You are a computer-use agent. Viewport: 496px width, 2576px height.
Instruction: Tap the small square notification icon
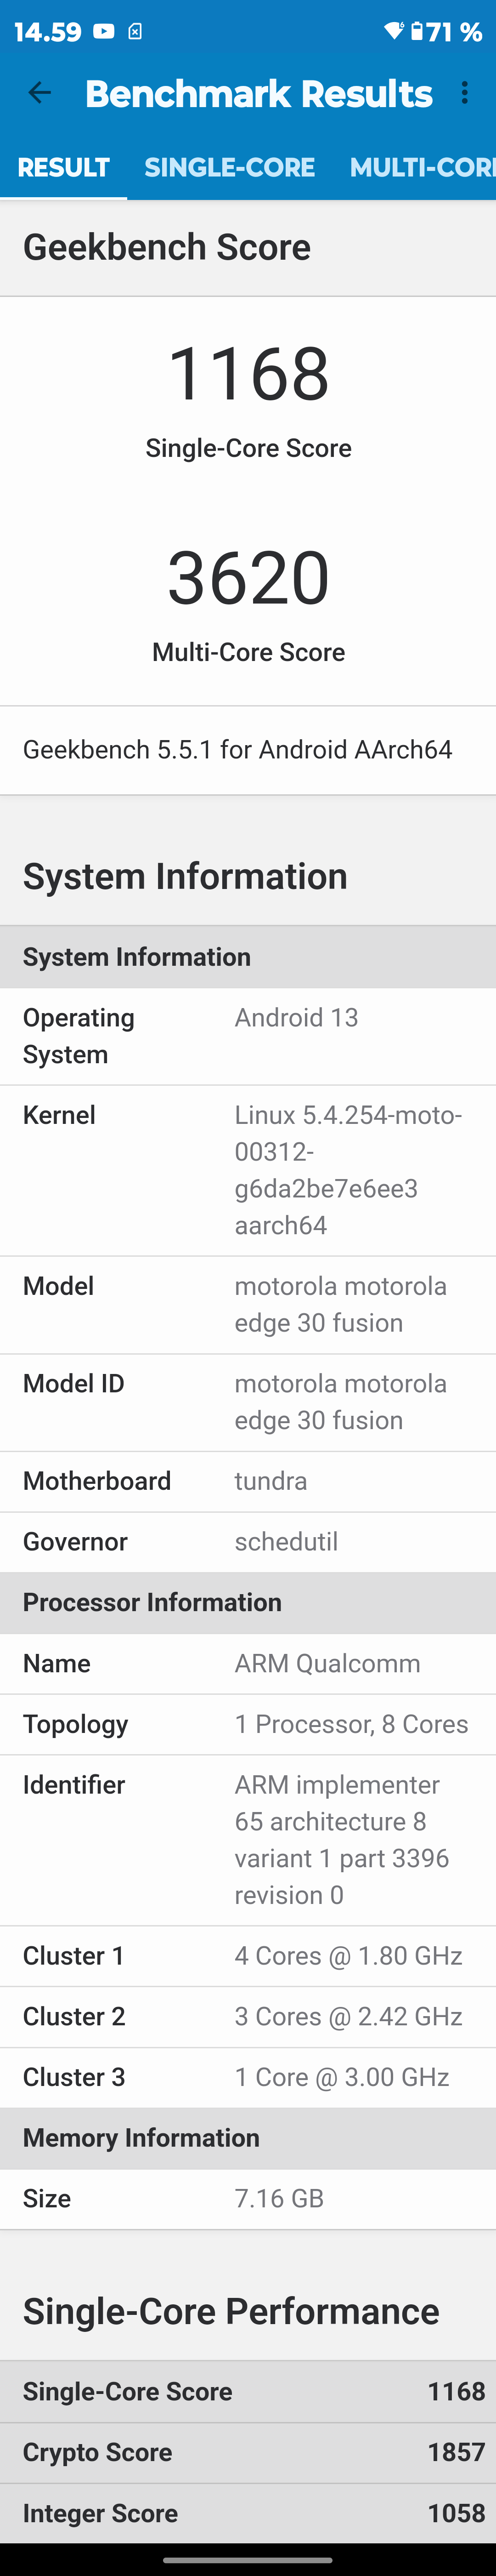point(135,32)
